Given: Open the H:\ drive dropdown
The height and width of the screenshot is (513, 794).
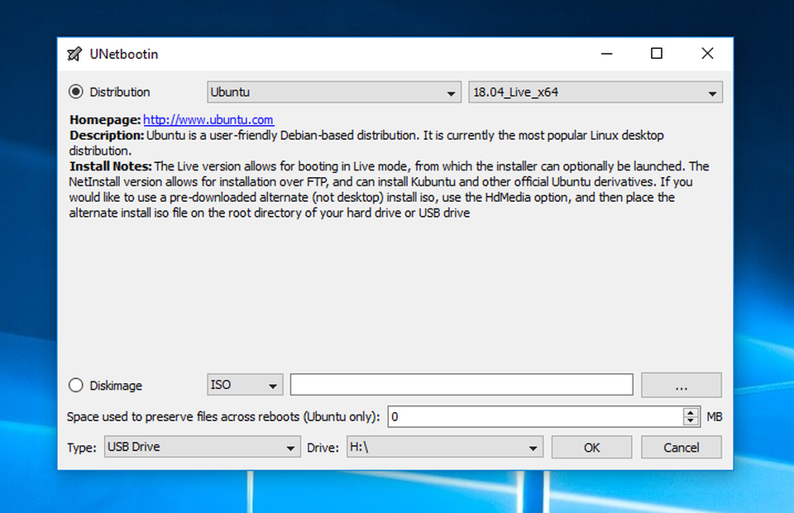Looking at the screenshot, I should (x=445, y=447).
